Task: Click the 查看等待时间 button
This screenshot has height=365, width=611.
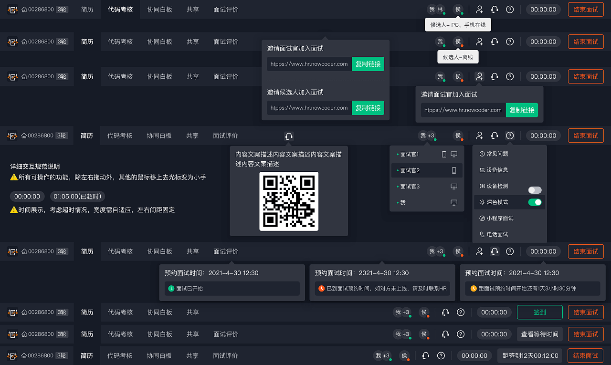Action: [540, 334]
